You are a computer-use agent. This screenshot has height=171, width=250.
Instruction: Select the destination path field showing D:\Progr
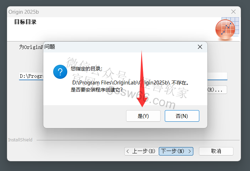tap(31, 76)
